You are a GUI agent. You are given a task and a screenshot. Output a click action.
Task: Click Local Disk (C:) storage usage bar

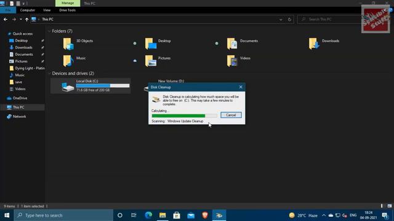(x=103, y=86)
